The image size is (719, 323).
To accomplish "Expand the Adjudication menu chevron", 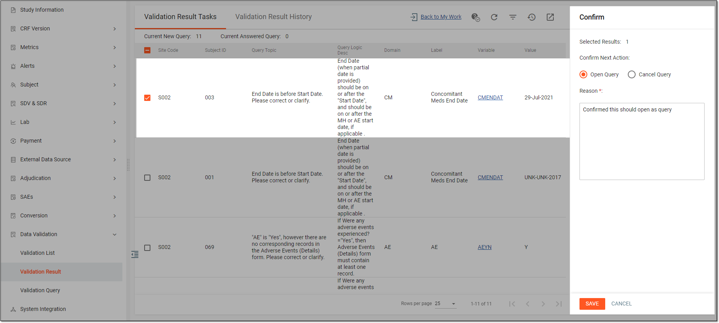I will [x=115, y=178].
